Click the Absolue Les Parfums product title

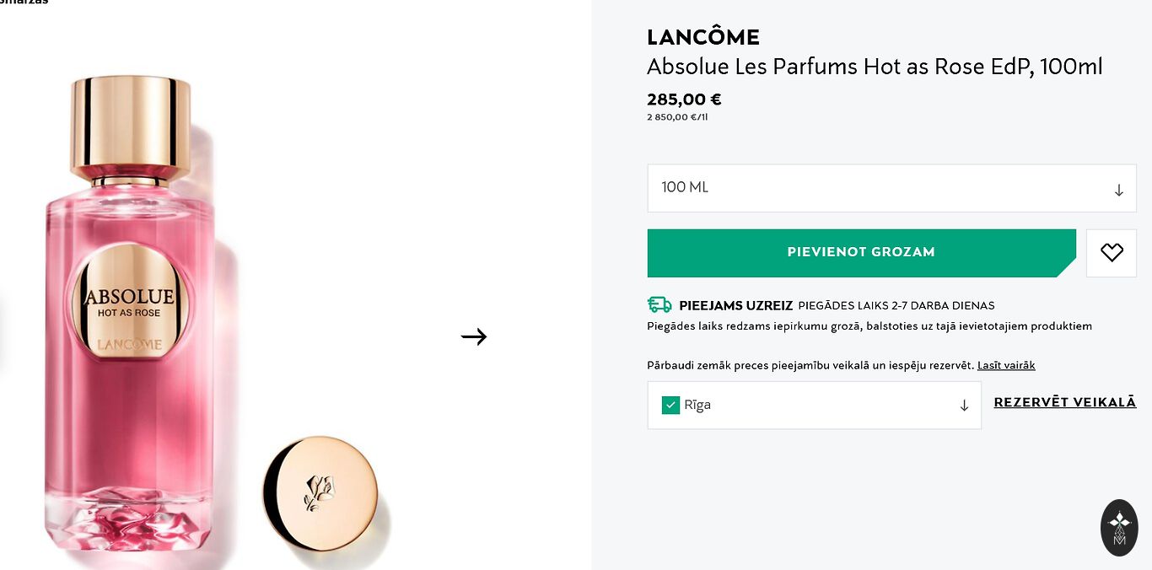pos(875,67)
